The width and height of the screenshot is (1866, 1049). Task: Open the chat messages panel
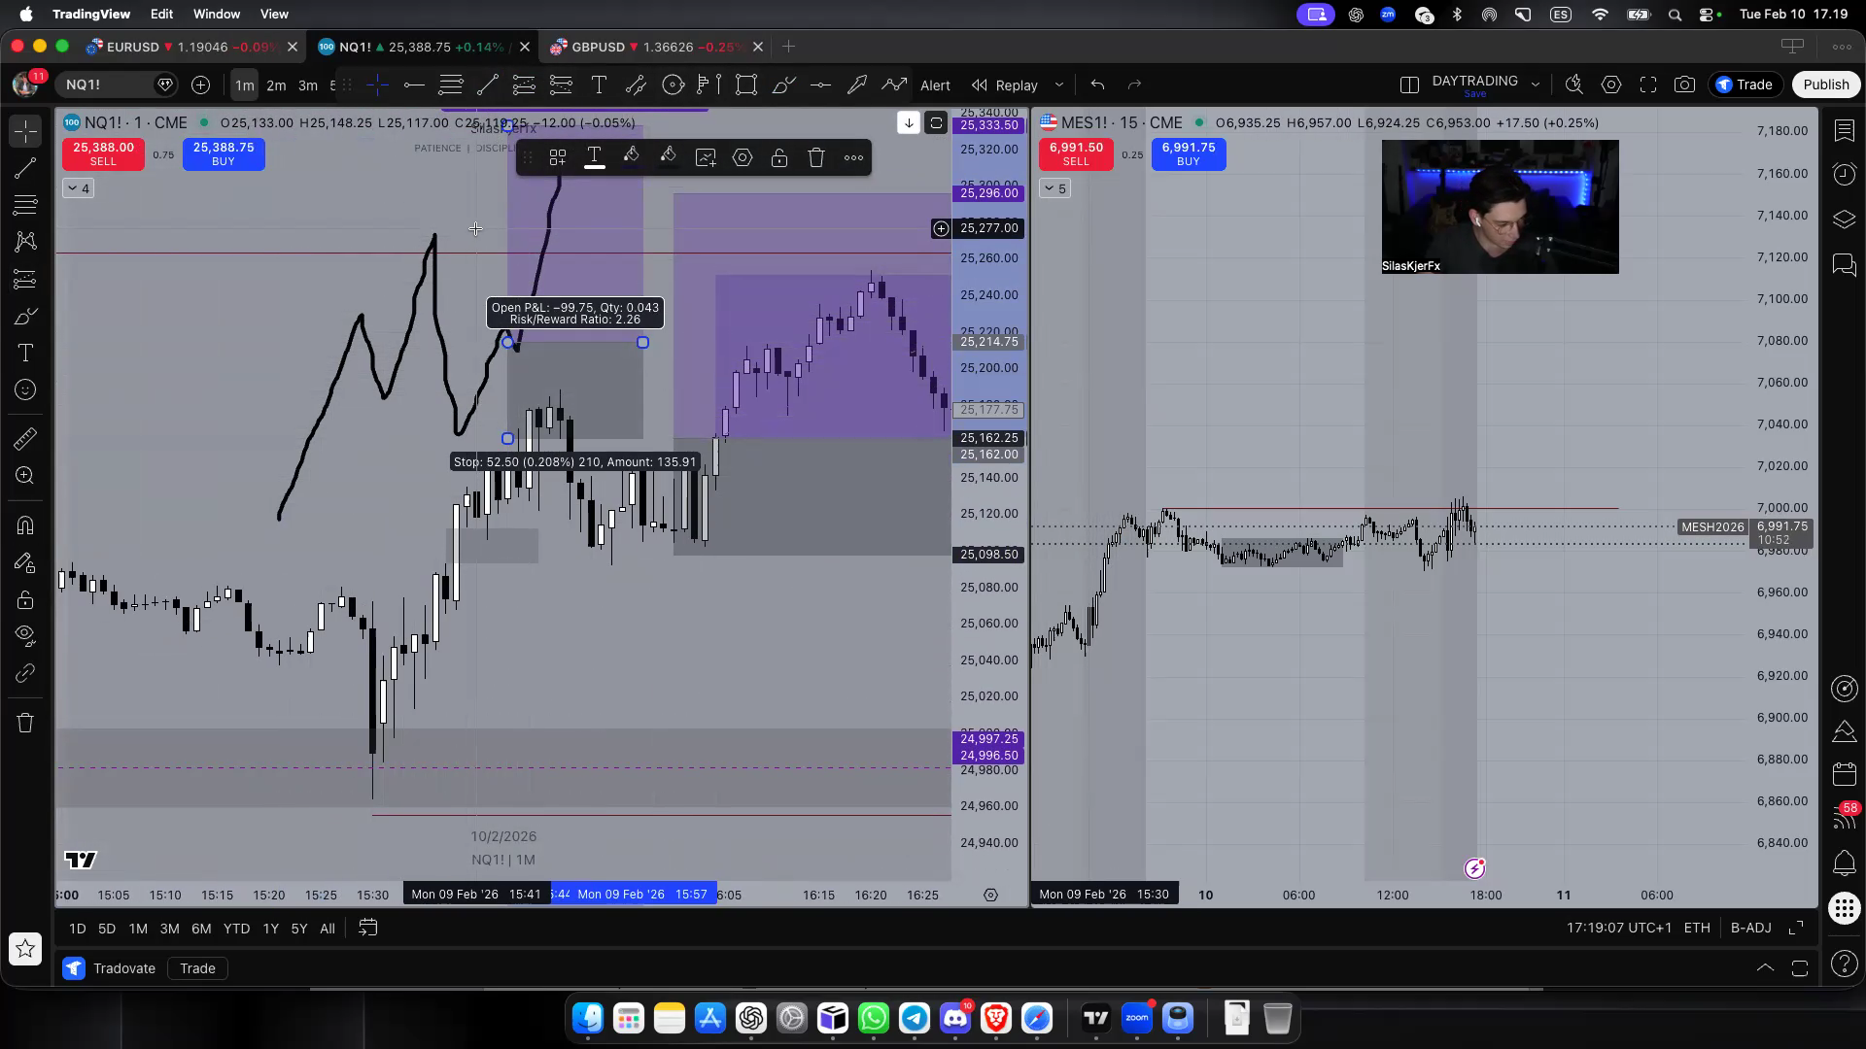pyautogui.click(x=1844, y=264)
